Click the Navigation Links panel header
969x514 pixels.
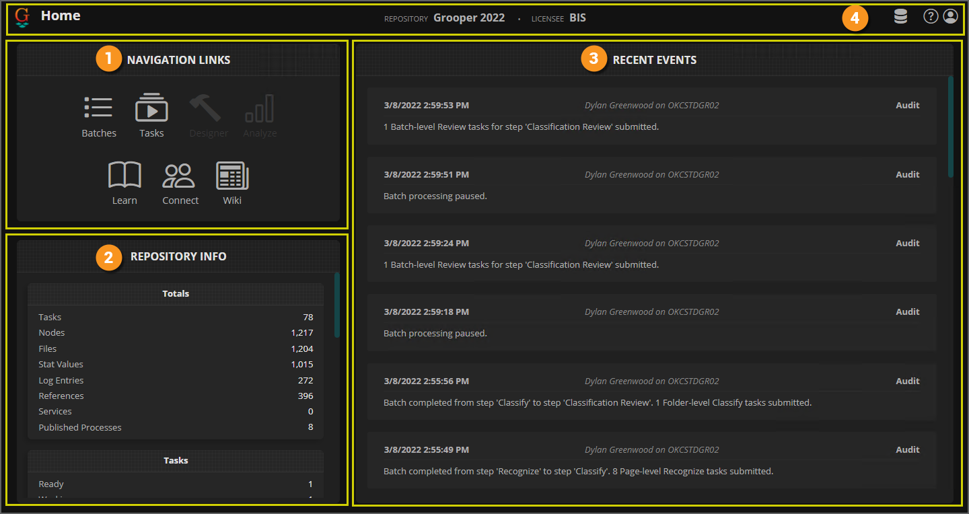coord(178,60)
